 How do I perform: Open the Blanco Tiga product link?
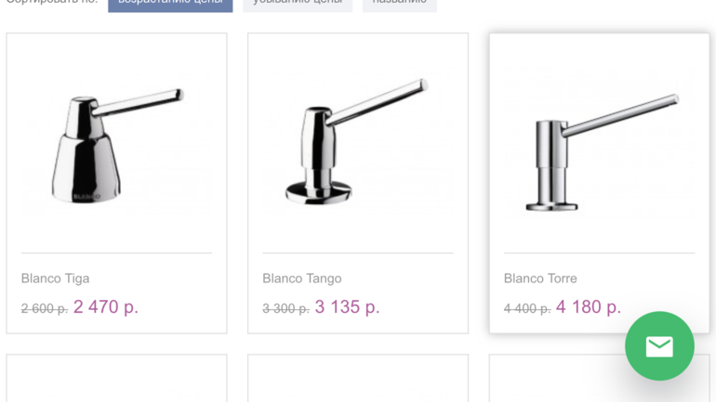tap(55, 279)
